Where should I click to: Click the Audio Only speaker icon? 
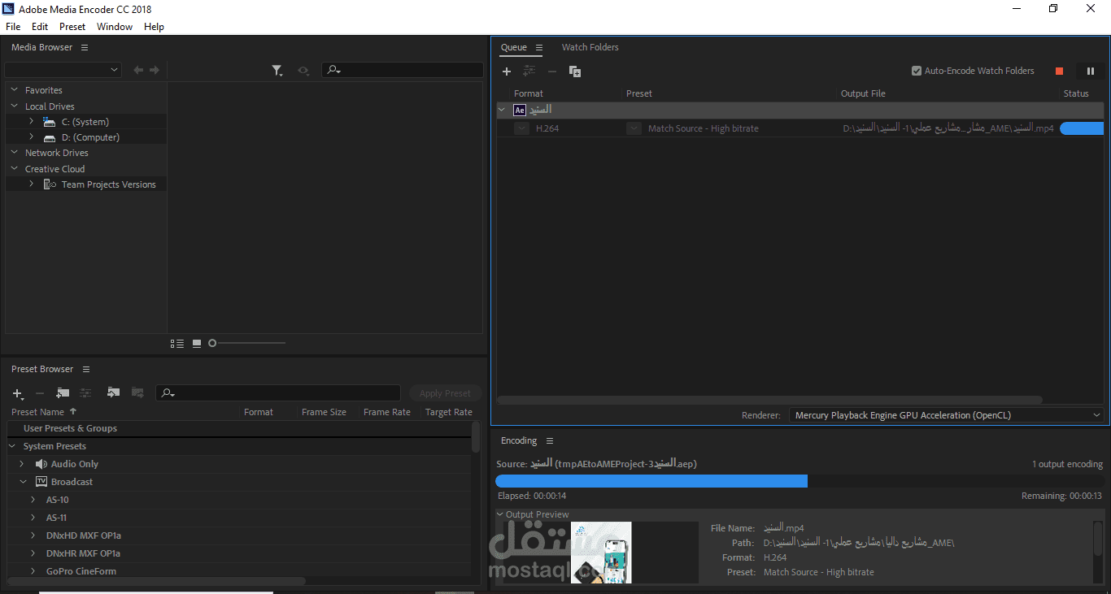point(41,464)
